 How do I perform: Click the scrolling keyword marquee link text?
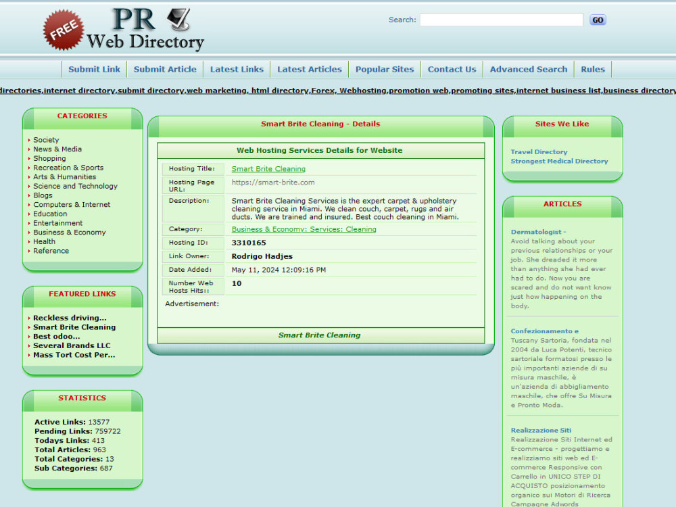pos(338,91)
